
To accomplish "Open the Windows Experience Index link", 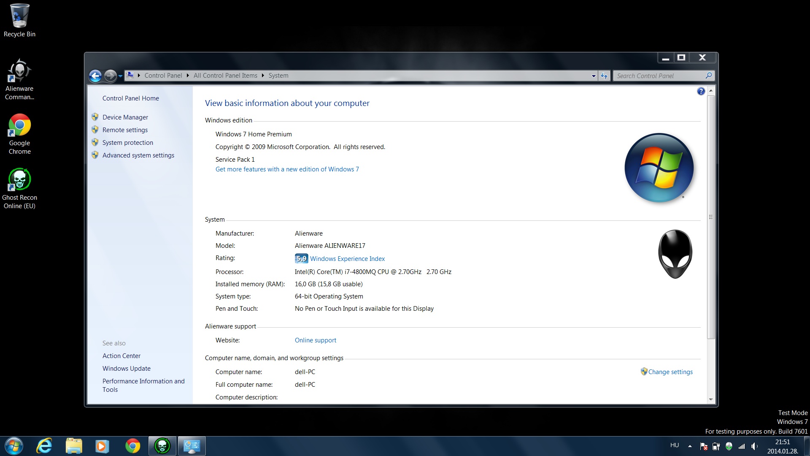I will 347,259.
